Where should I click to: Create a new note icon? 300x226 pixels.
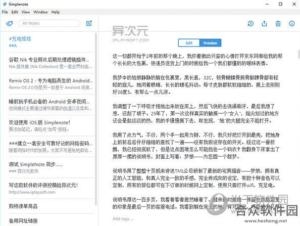click(x=89, y=23)
